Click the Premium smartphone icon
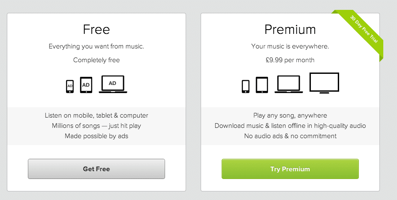397x200 pixels. (x=246, y=86)
